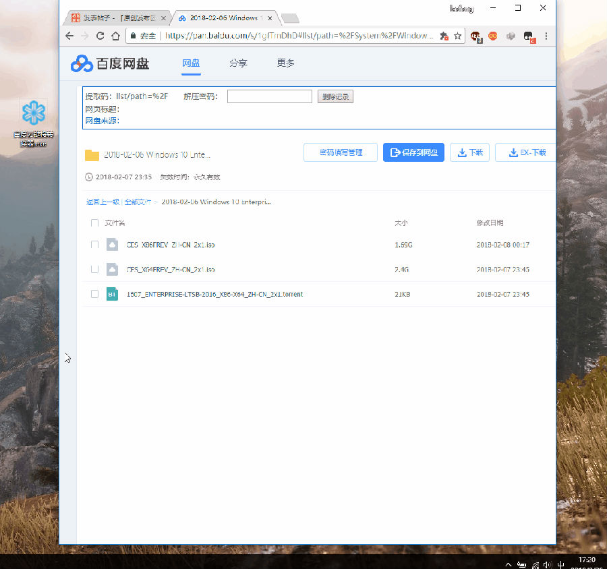Click the 文件名 column header

115,223
